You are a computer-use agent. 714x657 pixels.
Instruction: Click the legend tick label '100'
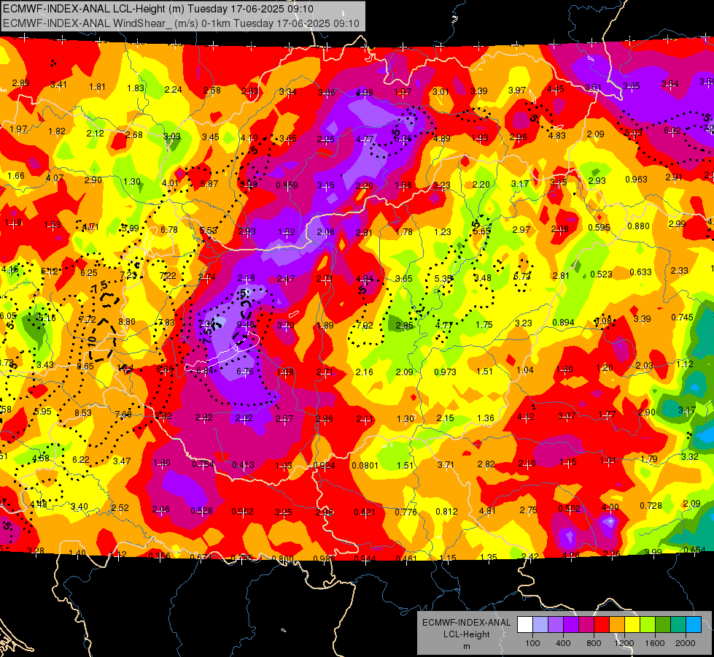point(532,643)
